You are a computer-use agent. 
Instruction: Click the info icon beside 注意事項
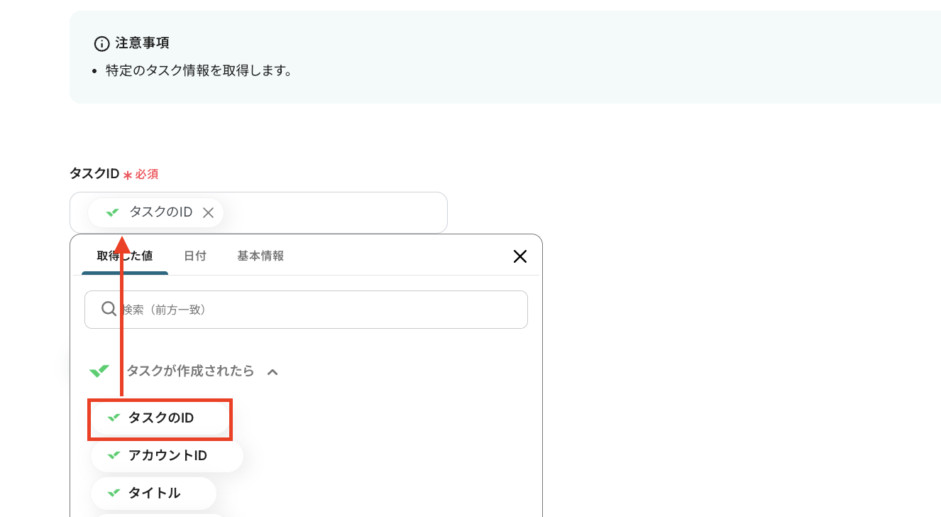coord(102,44)
